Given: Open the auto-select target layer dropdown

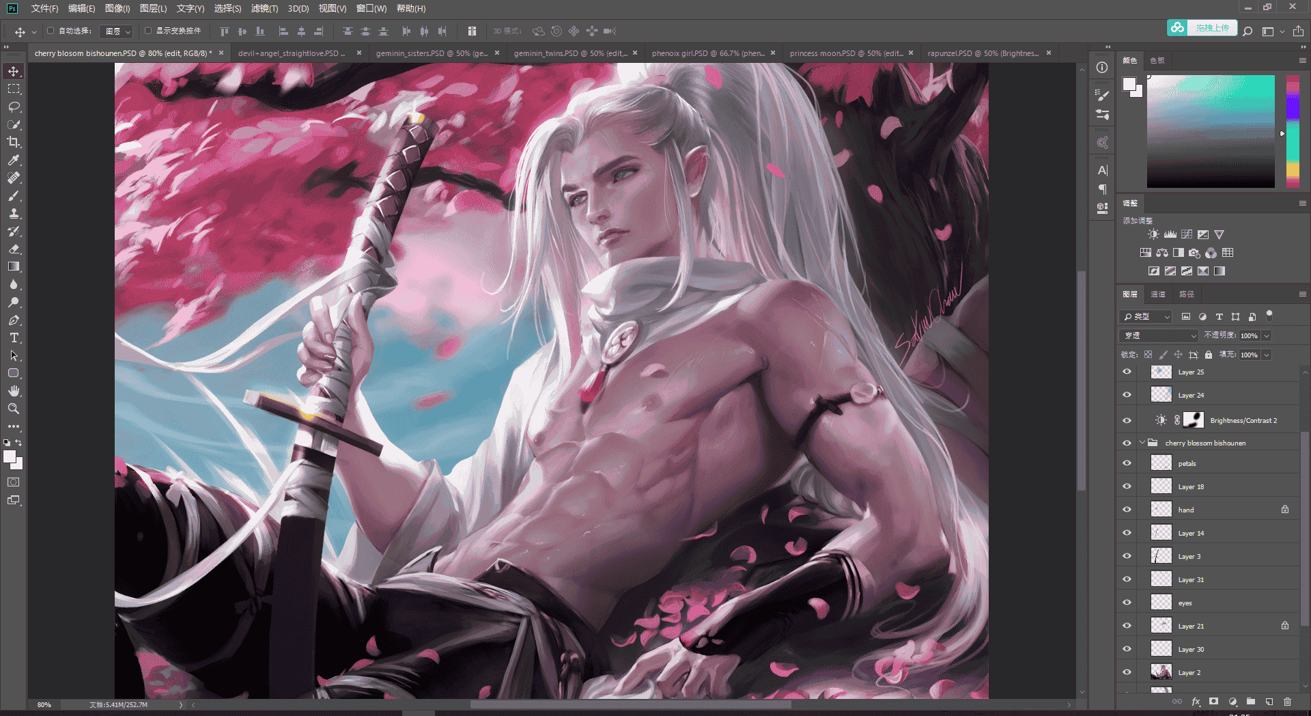Looking at the screenshot, I should point(116,31).
